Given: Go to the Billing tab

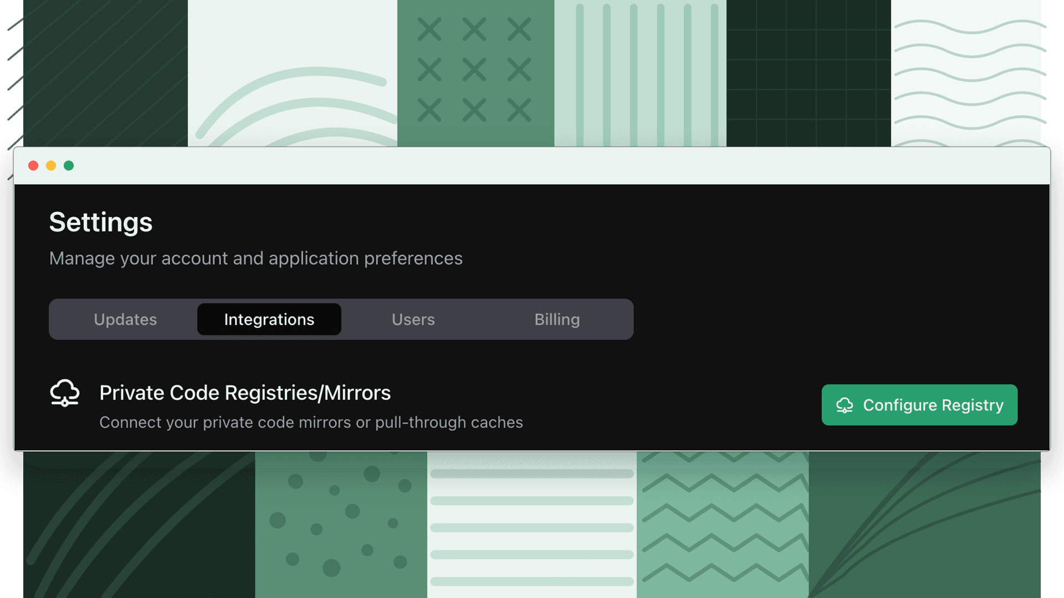Looking at the screenshot, I should (557, 319).
